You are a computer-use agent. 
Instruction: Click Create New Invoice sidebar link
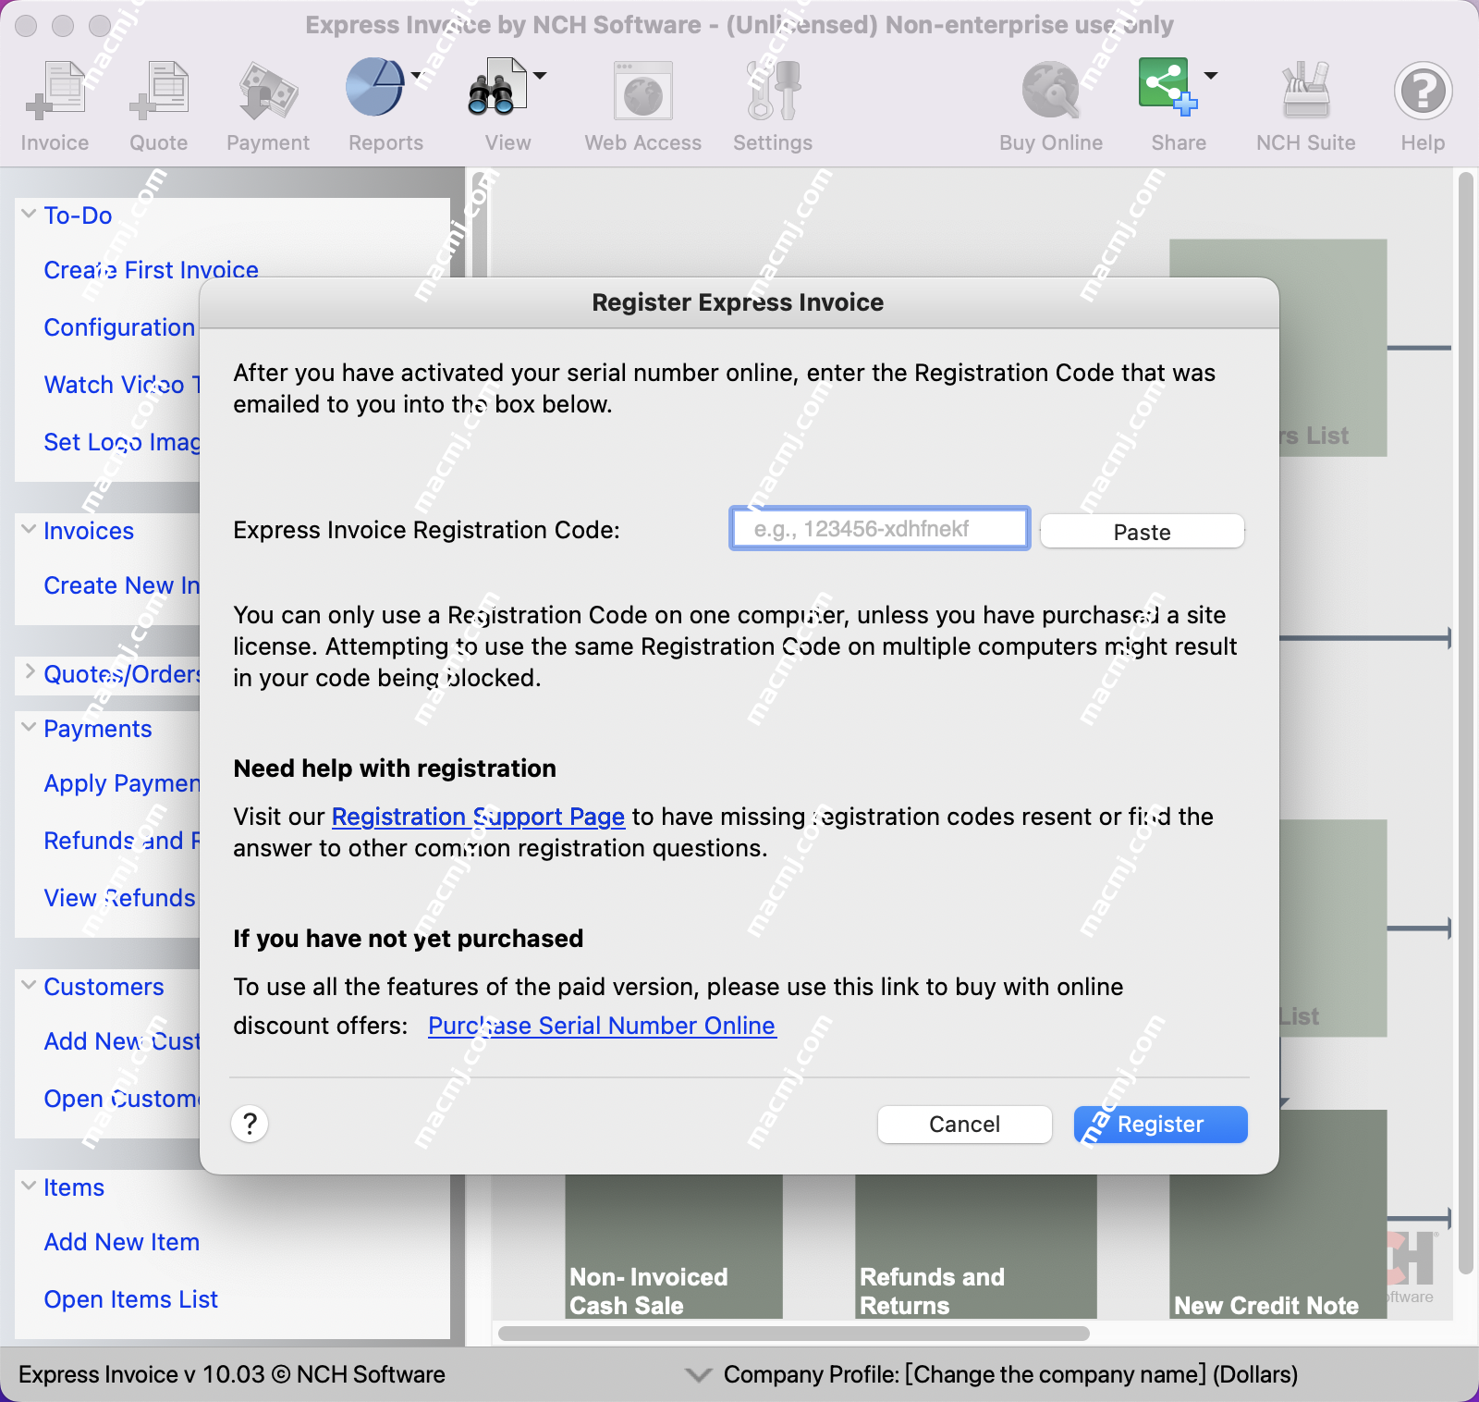coord(122,585)
